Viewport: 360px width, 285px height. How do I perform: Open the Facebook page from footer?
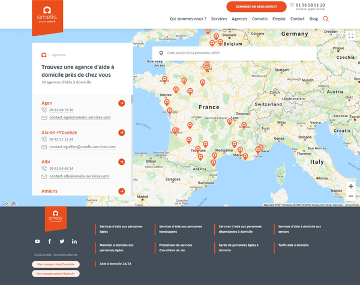[x=50, y=241]
